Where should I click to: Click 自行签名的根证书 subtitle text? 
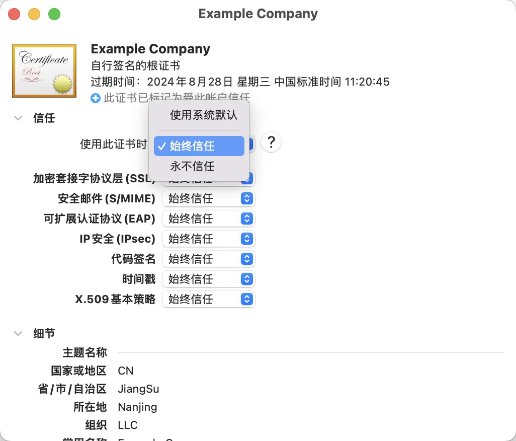point(136,65)
